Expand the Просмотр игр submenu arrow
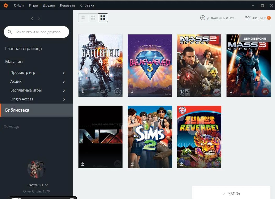 click(x=64, y=73)
